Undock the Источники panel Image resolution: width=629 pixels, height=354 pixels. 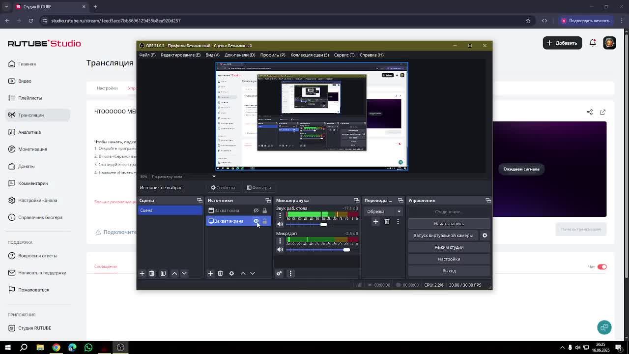(268, 201)
